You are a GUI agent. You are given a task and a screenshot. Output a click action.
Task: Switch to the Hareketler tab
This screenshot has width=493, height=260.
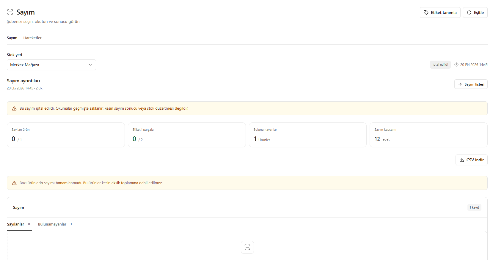(32, 38)
